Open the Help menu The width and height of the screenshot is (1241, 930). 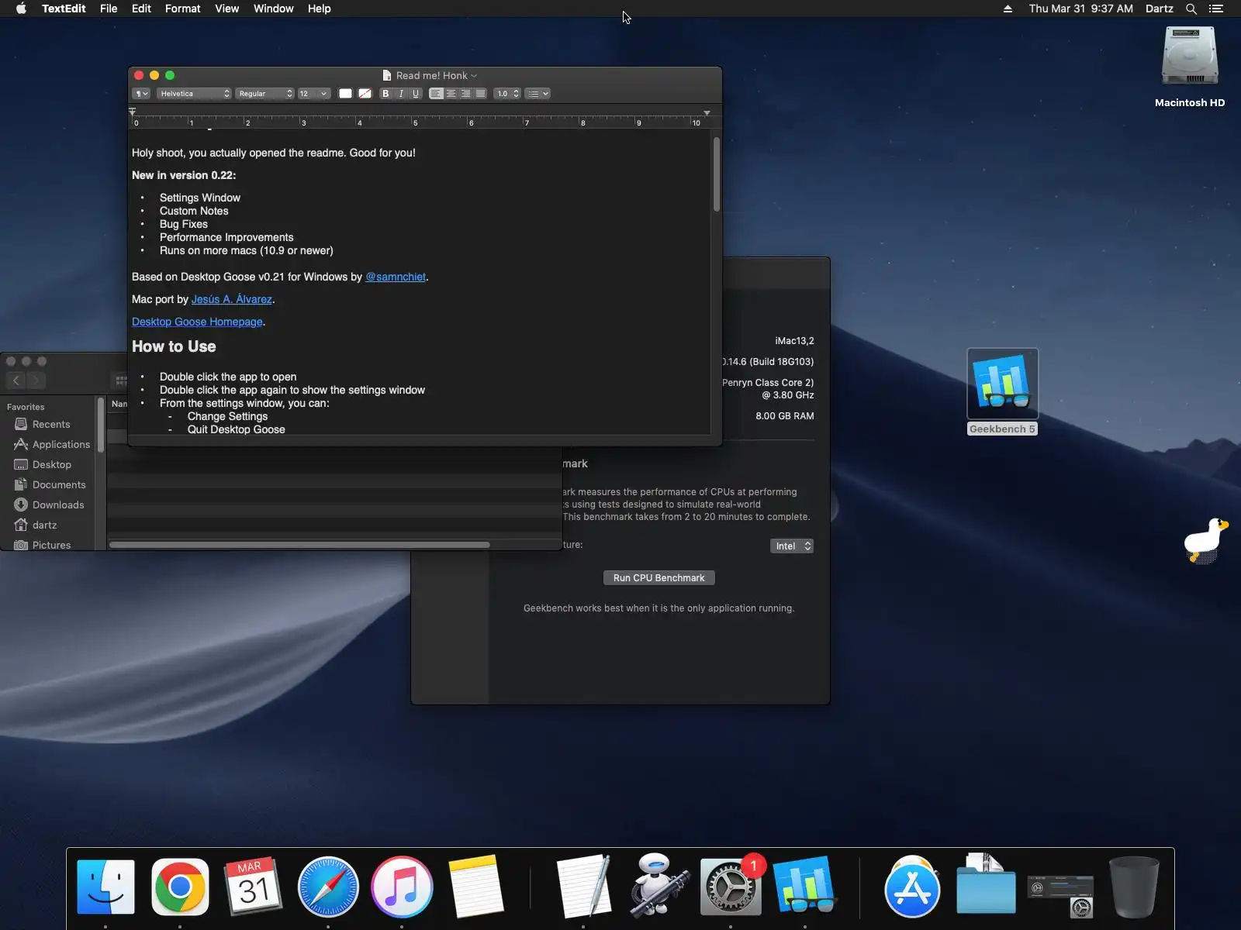click(319, 9)
